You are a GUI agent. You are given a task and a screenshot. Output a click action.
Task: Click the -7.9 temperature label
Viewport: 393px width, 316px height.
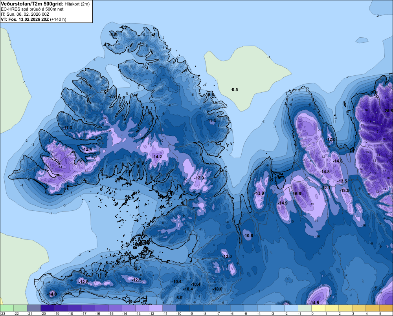pos(112,96)
